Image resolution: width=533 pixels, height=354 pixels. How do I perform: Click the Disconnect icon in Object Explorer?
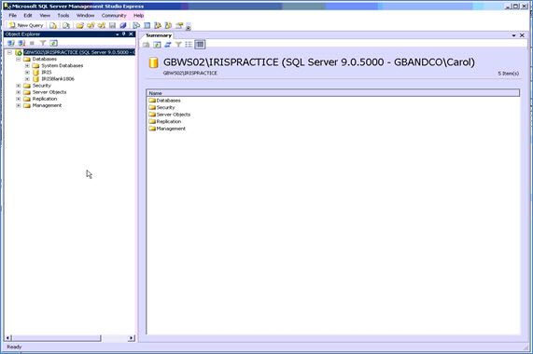(x=21, y=43)
